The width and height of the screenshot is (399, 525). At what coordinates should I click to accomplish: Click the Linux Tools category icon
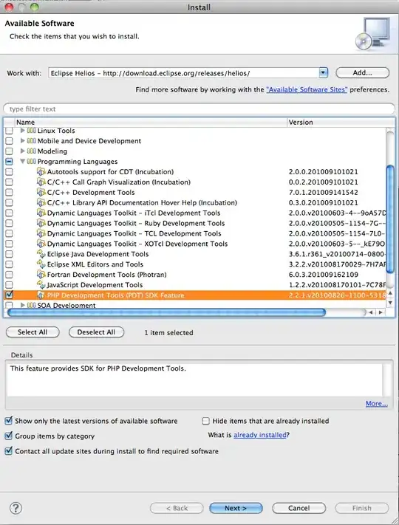[x=31, y=131]
